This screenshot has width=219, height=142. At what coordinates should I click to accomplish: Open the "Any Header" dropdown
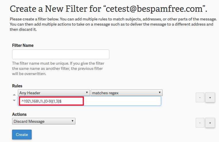54,93
